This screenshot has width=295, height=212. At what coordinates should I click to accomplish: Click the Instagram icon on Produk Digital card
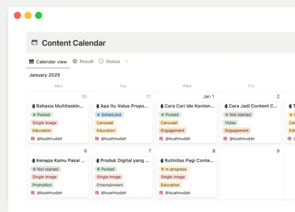[x=97, y=193]
